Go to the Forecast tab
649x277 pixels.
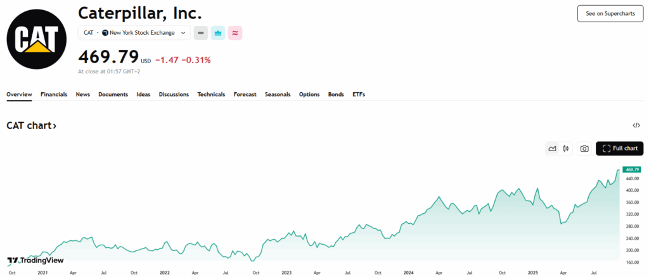click(x=245, y=94)
